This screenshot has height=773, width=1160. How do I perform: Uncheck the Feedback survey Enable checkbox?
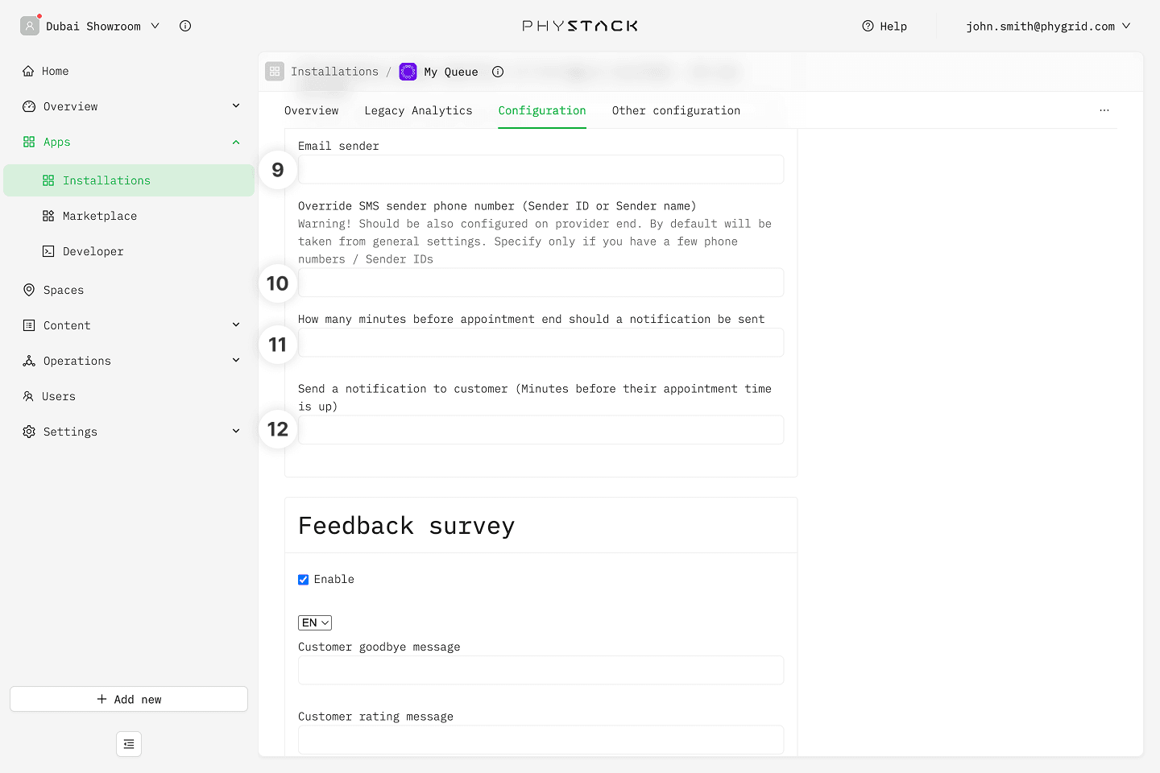click(x=304, y=580)
